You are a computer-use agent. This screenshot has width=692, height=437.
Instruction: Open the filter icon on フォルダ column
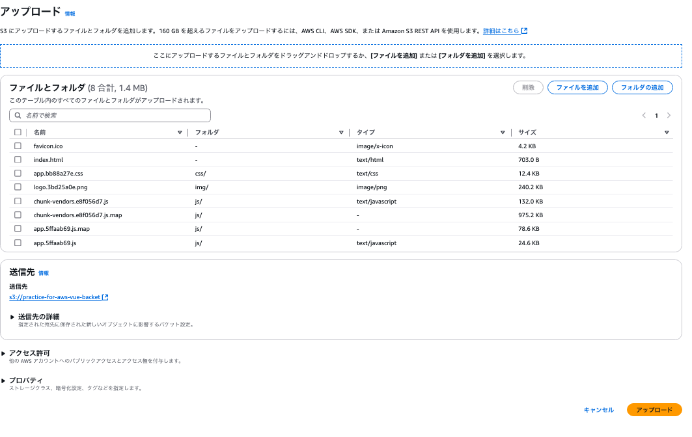click(x=341, y=132)
